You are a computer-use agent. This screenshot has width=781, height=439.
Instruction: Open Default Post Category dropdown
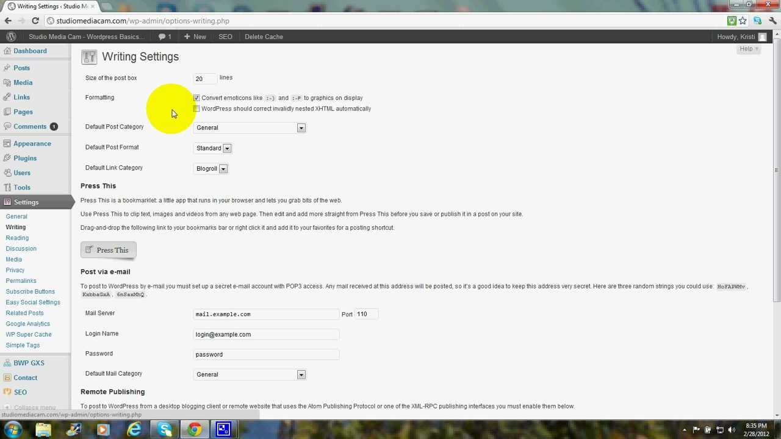click(x=250, y=127)
